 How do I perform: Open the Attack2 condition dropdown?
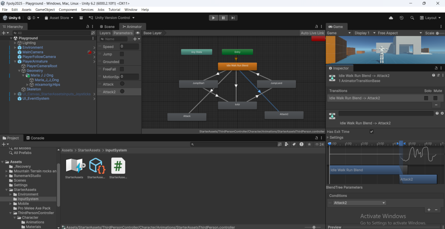click(x=359, y=203)
